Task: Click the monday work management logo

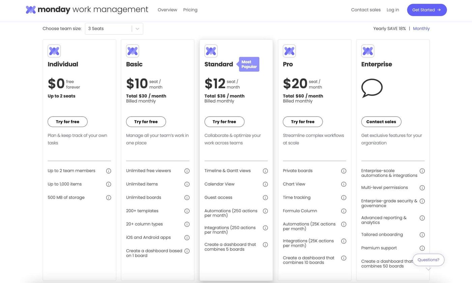Action: (x=87, y=10)
